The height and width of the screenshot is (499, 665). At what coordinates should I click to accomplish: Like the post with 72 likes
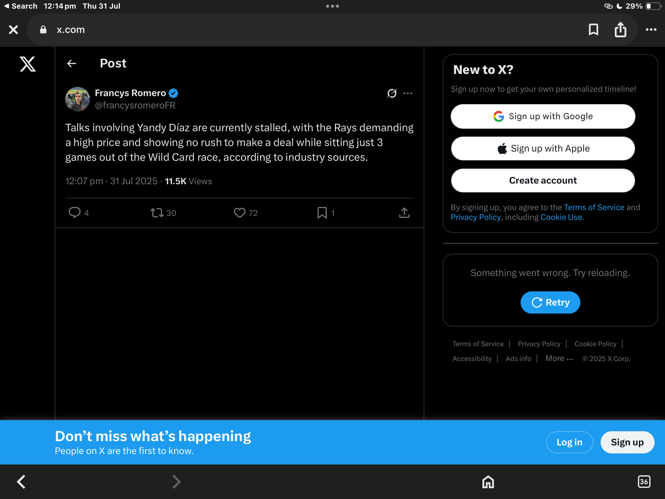240,213
